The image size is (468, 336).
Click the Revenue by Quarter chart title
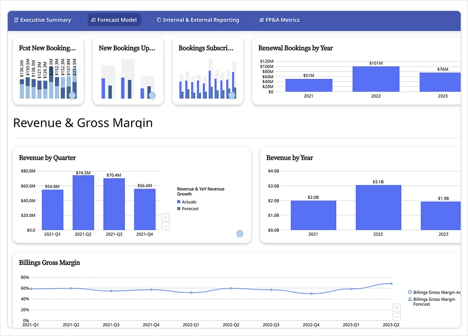48,158
